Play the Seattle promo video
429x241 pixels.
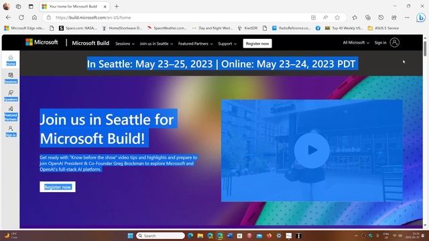(312, 151)
